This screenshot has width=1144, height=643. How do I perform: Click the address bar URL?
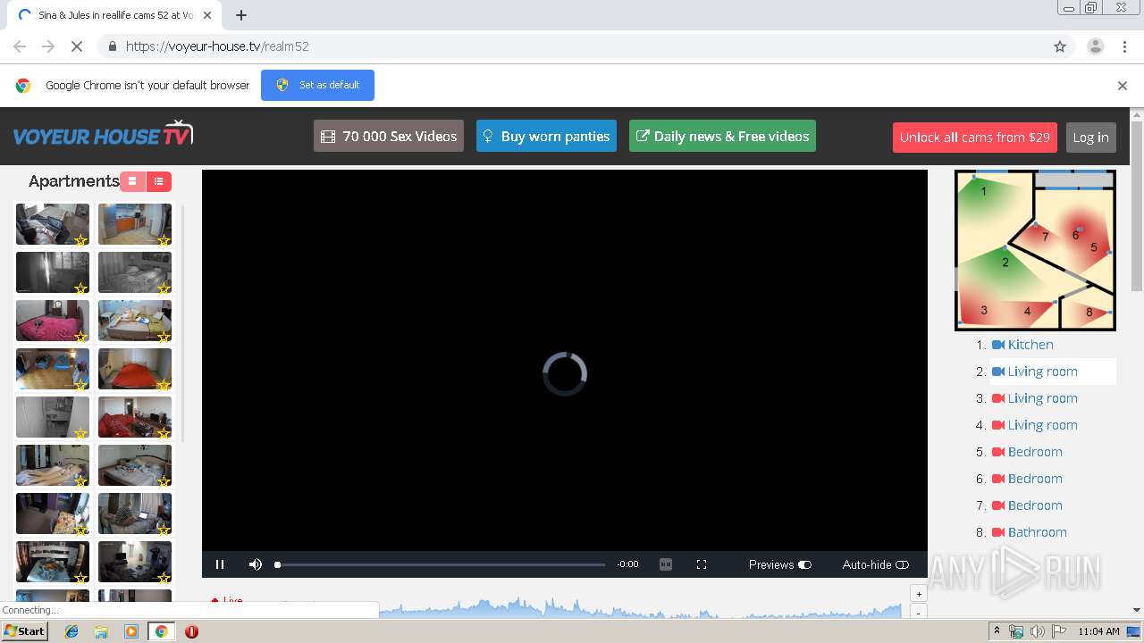tap(217, 46)
